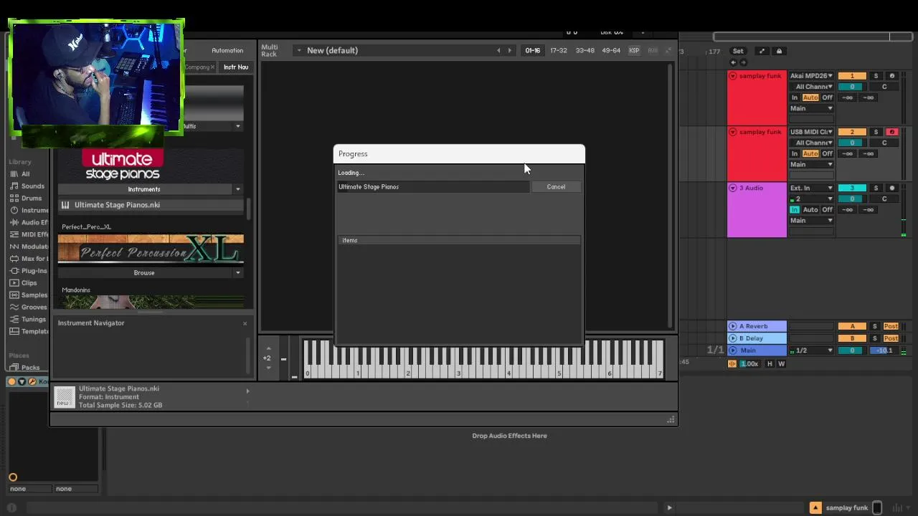
Task: Click the lock icon next to Set
Action: coord(779,51)
